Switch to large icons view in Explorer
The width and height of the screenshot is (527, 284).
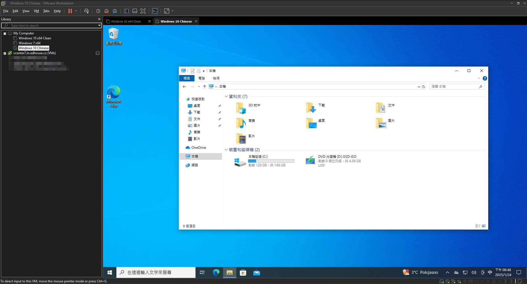[484, 226]
